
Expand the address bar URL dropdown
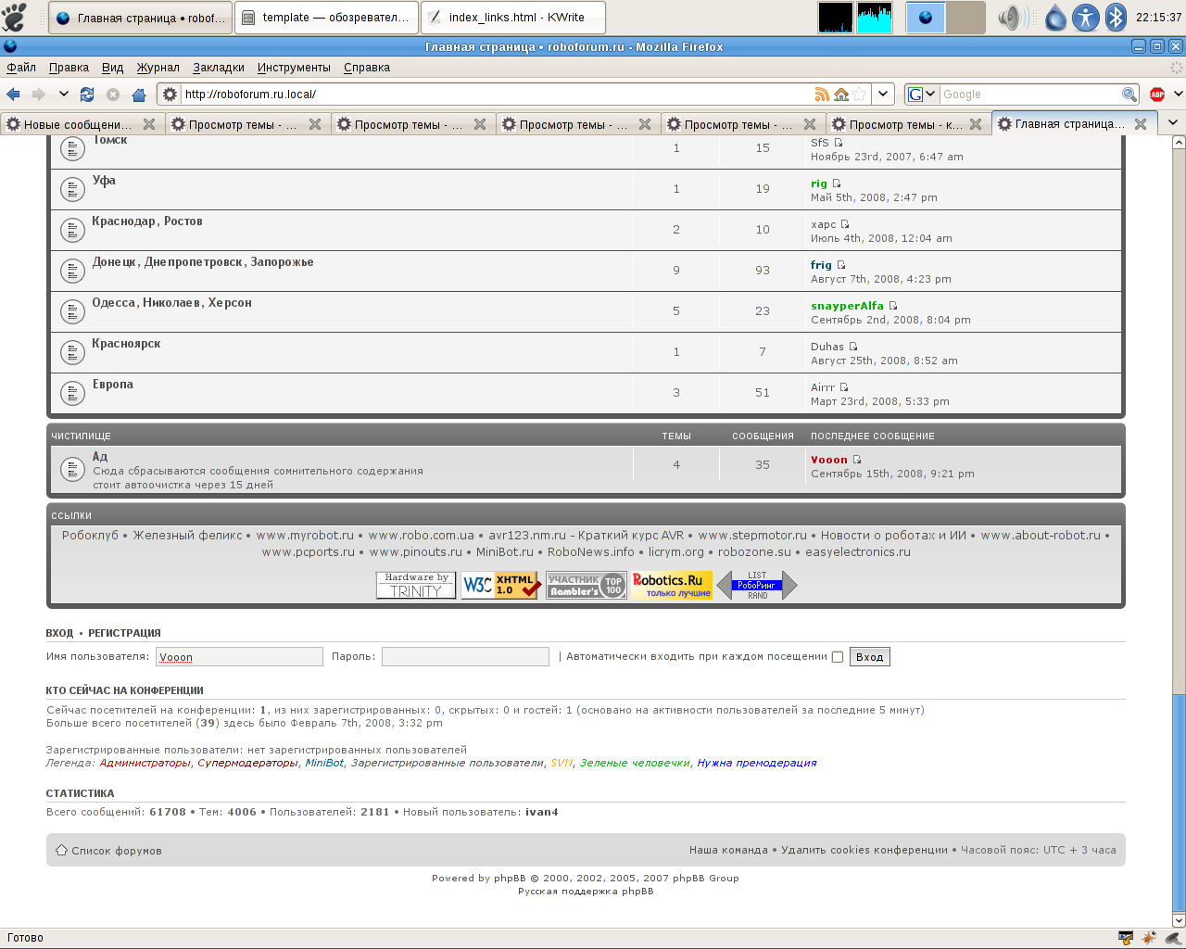pyautogui.click(x=884, y=95)
